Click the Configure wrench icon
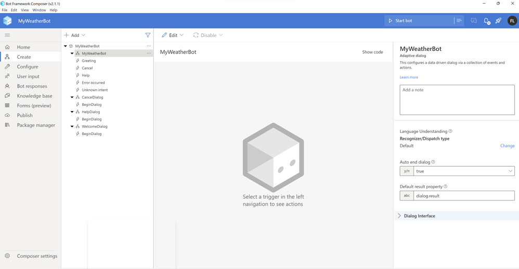Screen dimensions: 519x269 click(7, 66)
